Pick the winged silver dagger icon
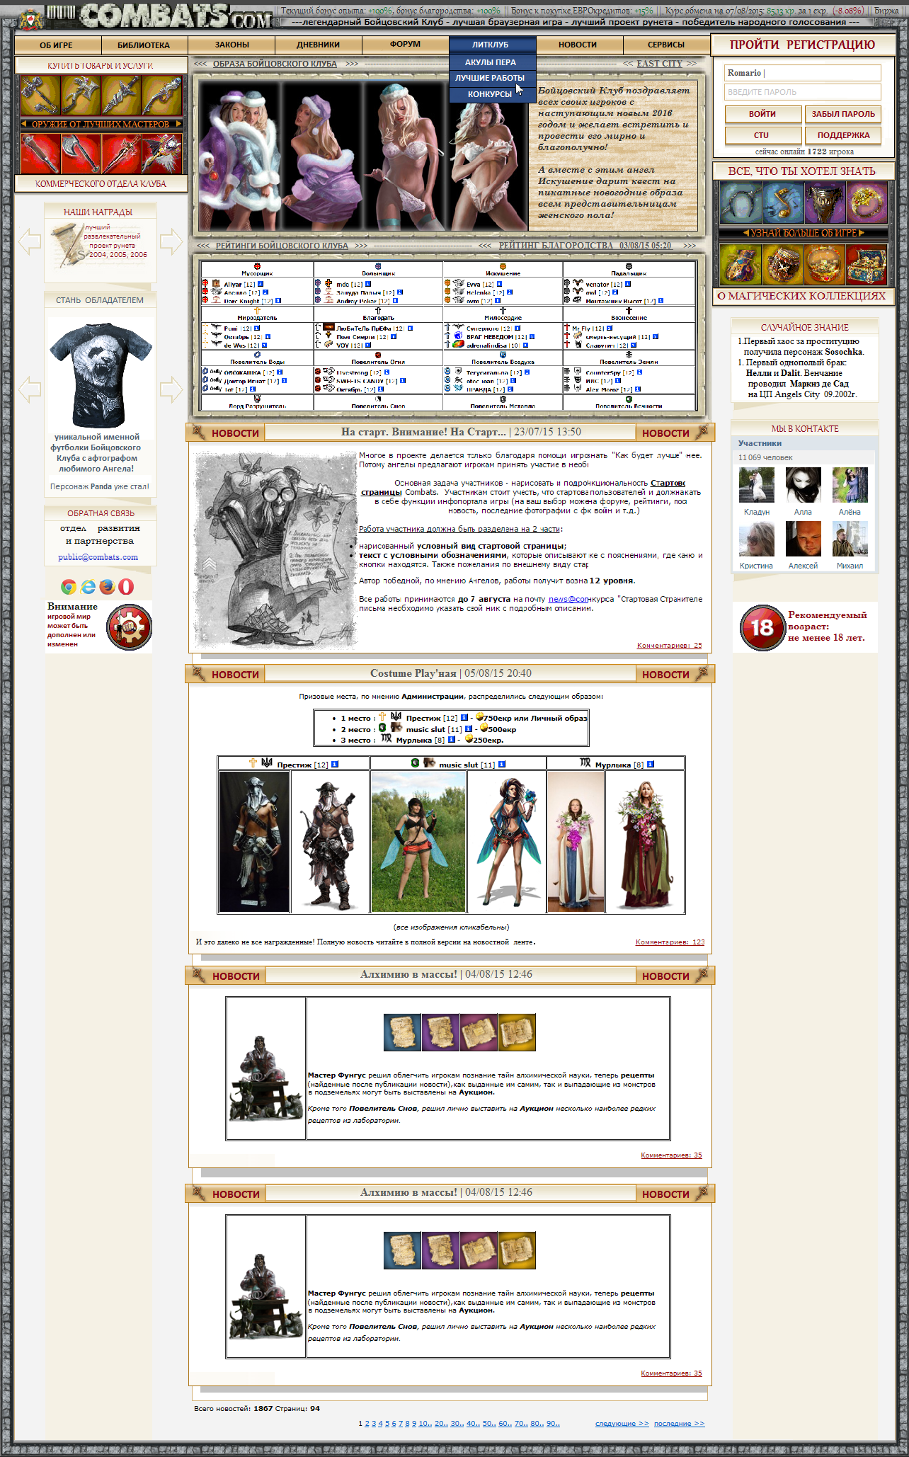Viewport: 909px width, 1457px height. pos(121,95)
